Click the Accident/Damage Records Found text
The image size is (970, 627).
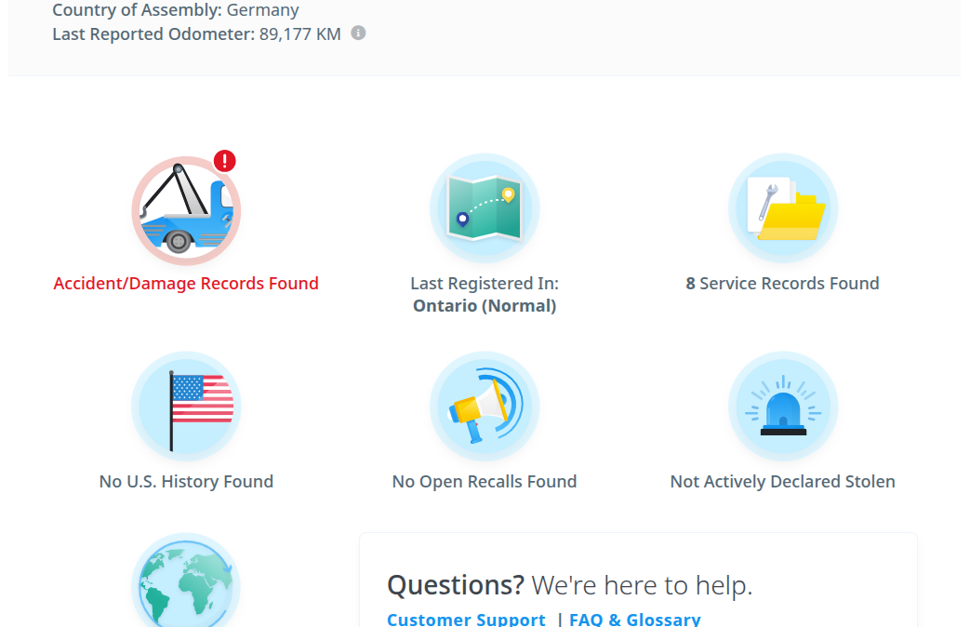click(186, 284)
